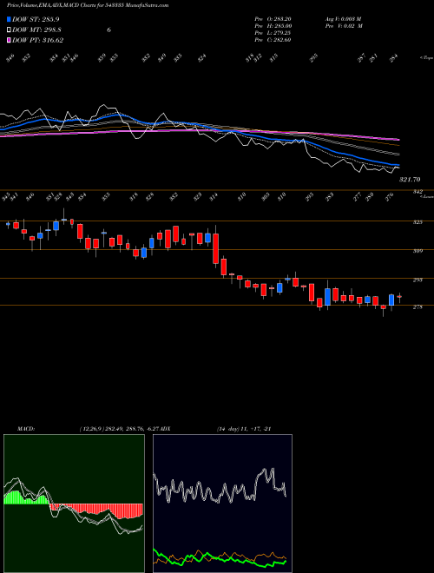Open the green MACD histogram panel
Viewport: 434px width, 573px height.
point(74,504)
